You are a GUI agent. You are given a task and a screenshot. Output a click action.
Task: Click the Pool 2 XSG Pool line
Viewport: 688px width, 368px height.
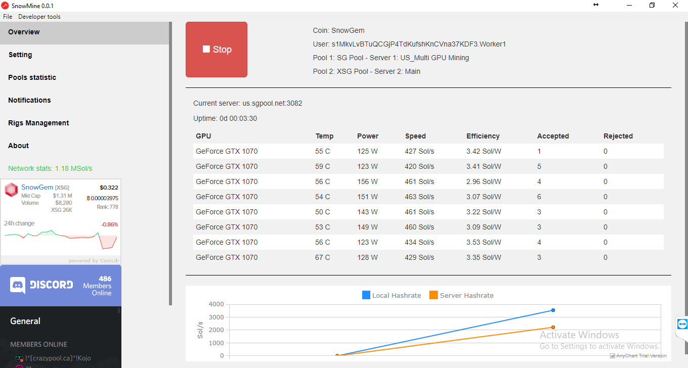pos(367,71)
